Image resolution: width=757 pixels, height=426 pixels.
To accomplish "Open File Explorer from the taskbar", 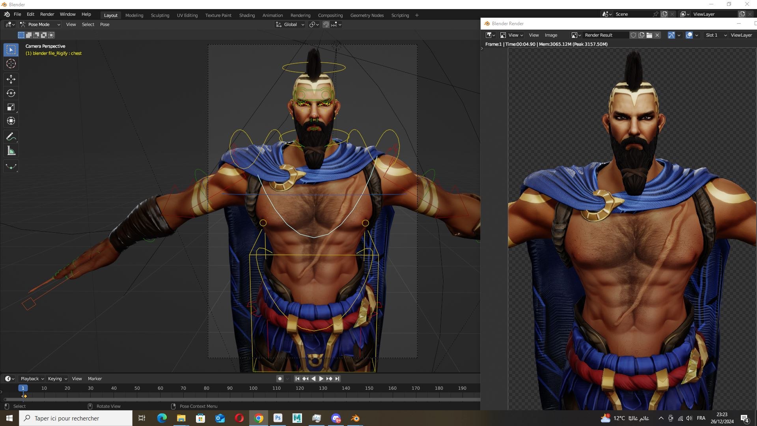I will tap(181, 418).
